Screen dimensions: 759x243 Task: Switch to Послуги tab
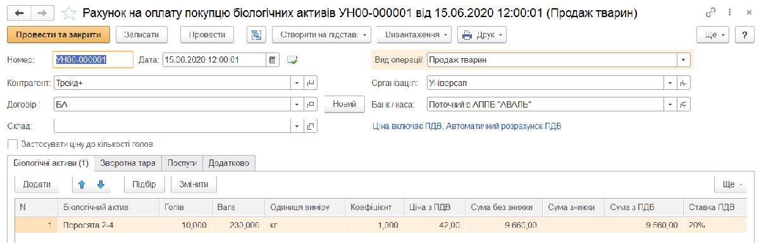(x=182, y=163)
